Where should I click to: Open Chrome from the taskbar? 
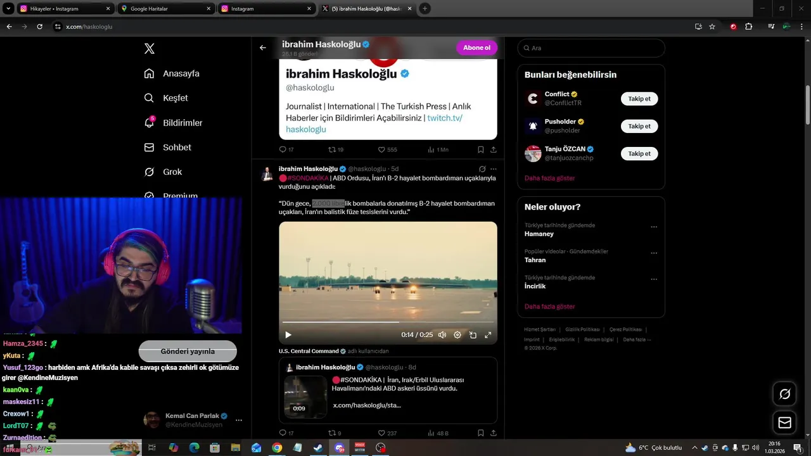tap(277, 448)
